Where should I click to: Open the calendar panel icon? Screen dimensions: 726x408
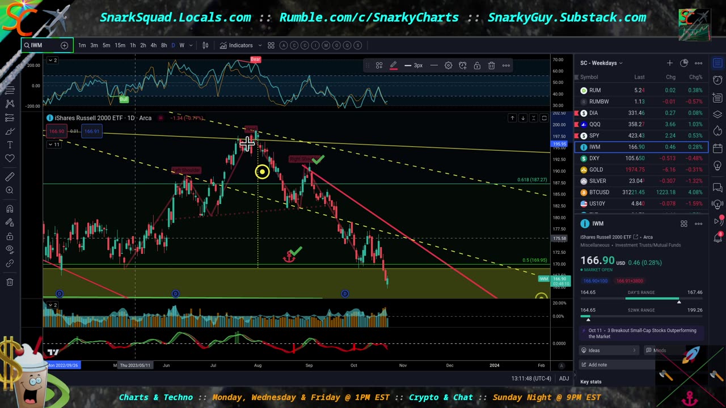coord(717,148)
